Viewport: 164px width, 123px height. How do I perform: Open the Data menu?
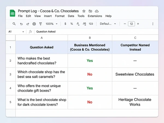71,16
